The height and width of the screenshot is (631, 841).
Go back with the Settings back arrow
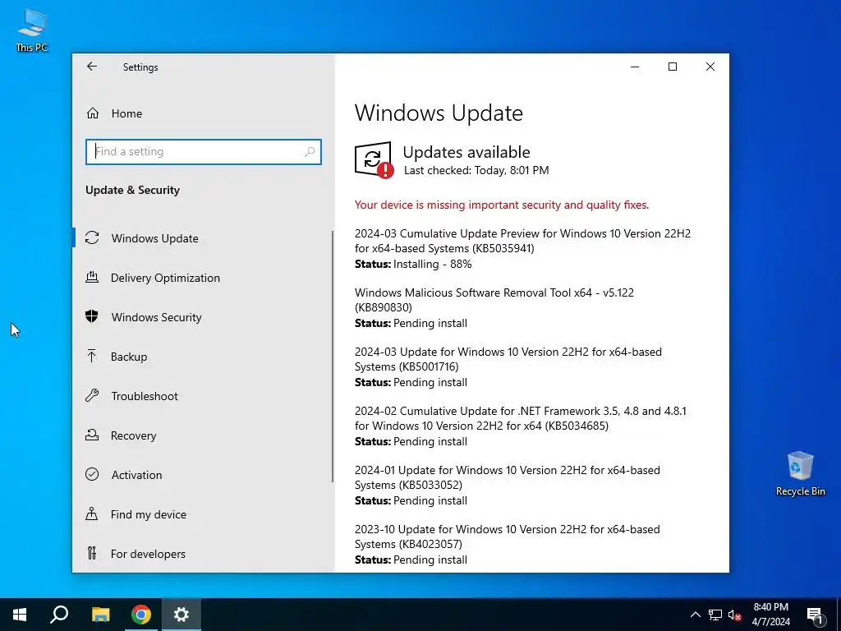[x=92, y=67]
